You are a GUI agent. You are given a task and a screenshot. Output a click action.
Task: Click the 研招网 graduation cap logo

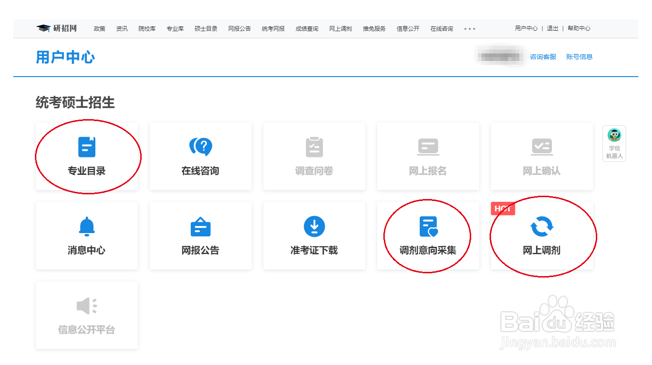57,28
